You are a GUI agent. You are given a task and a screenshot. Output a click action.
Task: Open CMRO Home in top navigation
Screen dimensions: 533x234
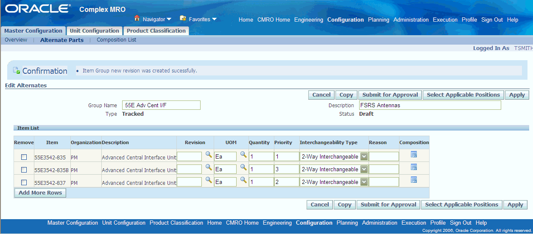pyautogui.click(x=274, y=20)
